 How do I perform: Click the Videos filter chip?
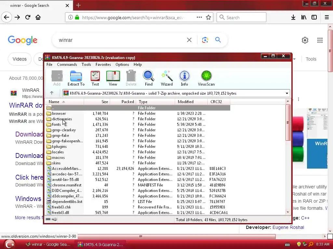coord(20,59)
